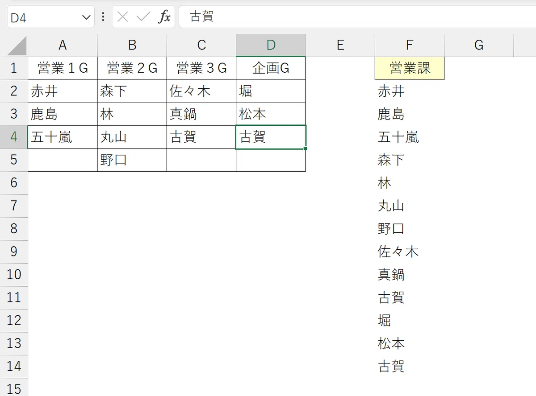This screenshot has height=396, width=536.
Task: Select row 7 header
Action: coord(14,206)
